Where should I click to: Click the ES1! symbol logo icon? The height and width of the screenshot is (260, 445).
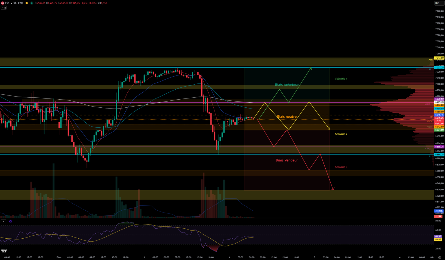(3, 3)
